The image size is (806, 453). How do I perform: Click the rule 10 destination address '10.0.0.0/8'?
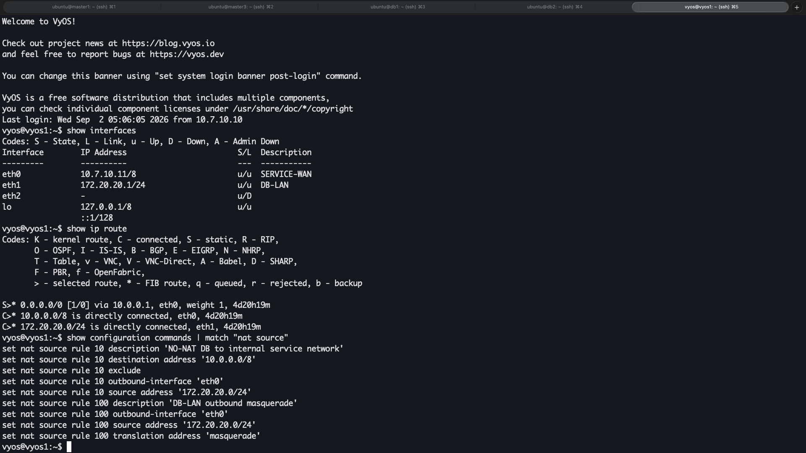pyautogui.click(x=129, y=359)
